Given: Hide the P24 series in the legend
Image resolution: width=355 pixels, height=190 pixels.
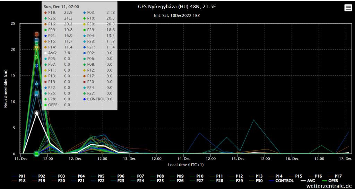Looking at the screenshot, I should coord(141,181).
